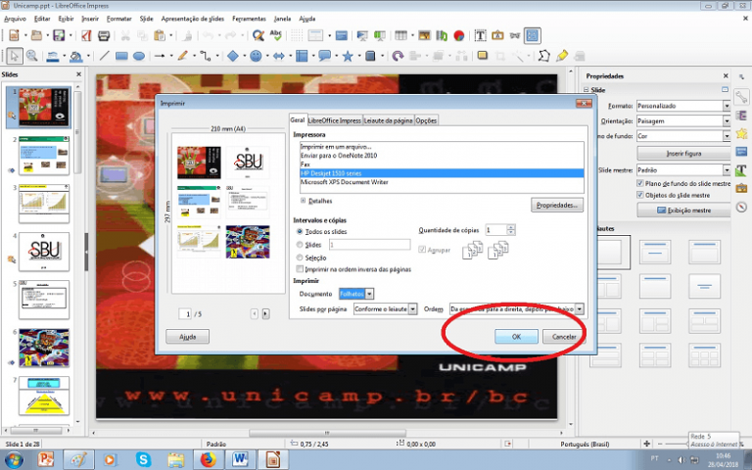Expand the Detalhes printer section
The height and width of the screenshot is (470, 752).
(x=304, y=200)
